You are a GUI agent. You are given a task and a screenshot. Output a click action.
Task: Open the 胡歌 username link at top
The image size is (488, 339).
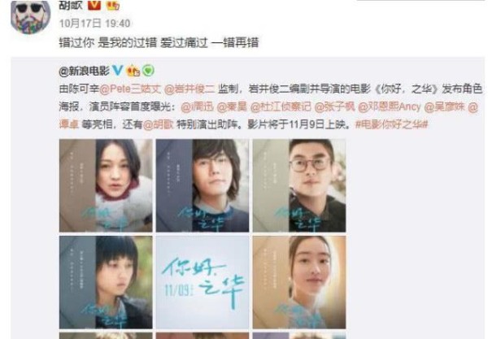(71, 5)
